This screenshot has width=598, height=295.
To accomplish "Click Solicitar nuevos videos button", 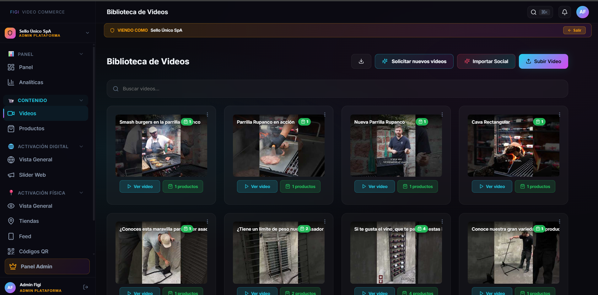I will (x=414, y=61).
